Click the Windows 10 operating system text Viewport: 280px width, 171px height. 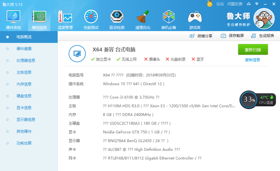[x=133, y=84]
